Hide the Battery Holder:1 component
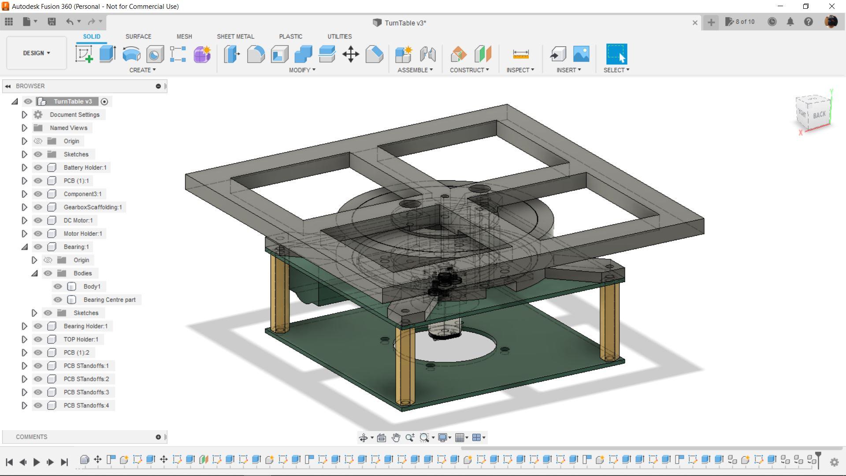The image size is (846, 476). click(x=38, y=167)
